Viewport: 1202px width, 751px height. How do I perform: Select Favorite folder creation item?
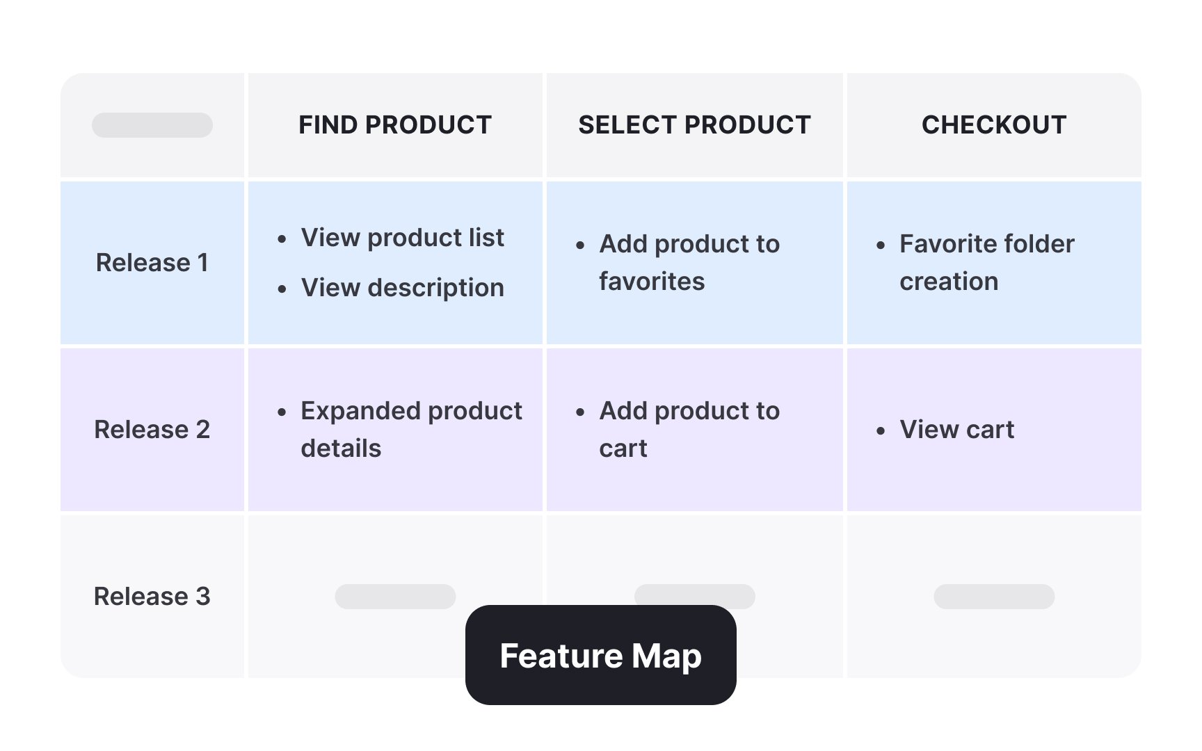(987, 263)
